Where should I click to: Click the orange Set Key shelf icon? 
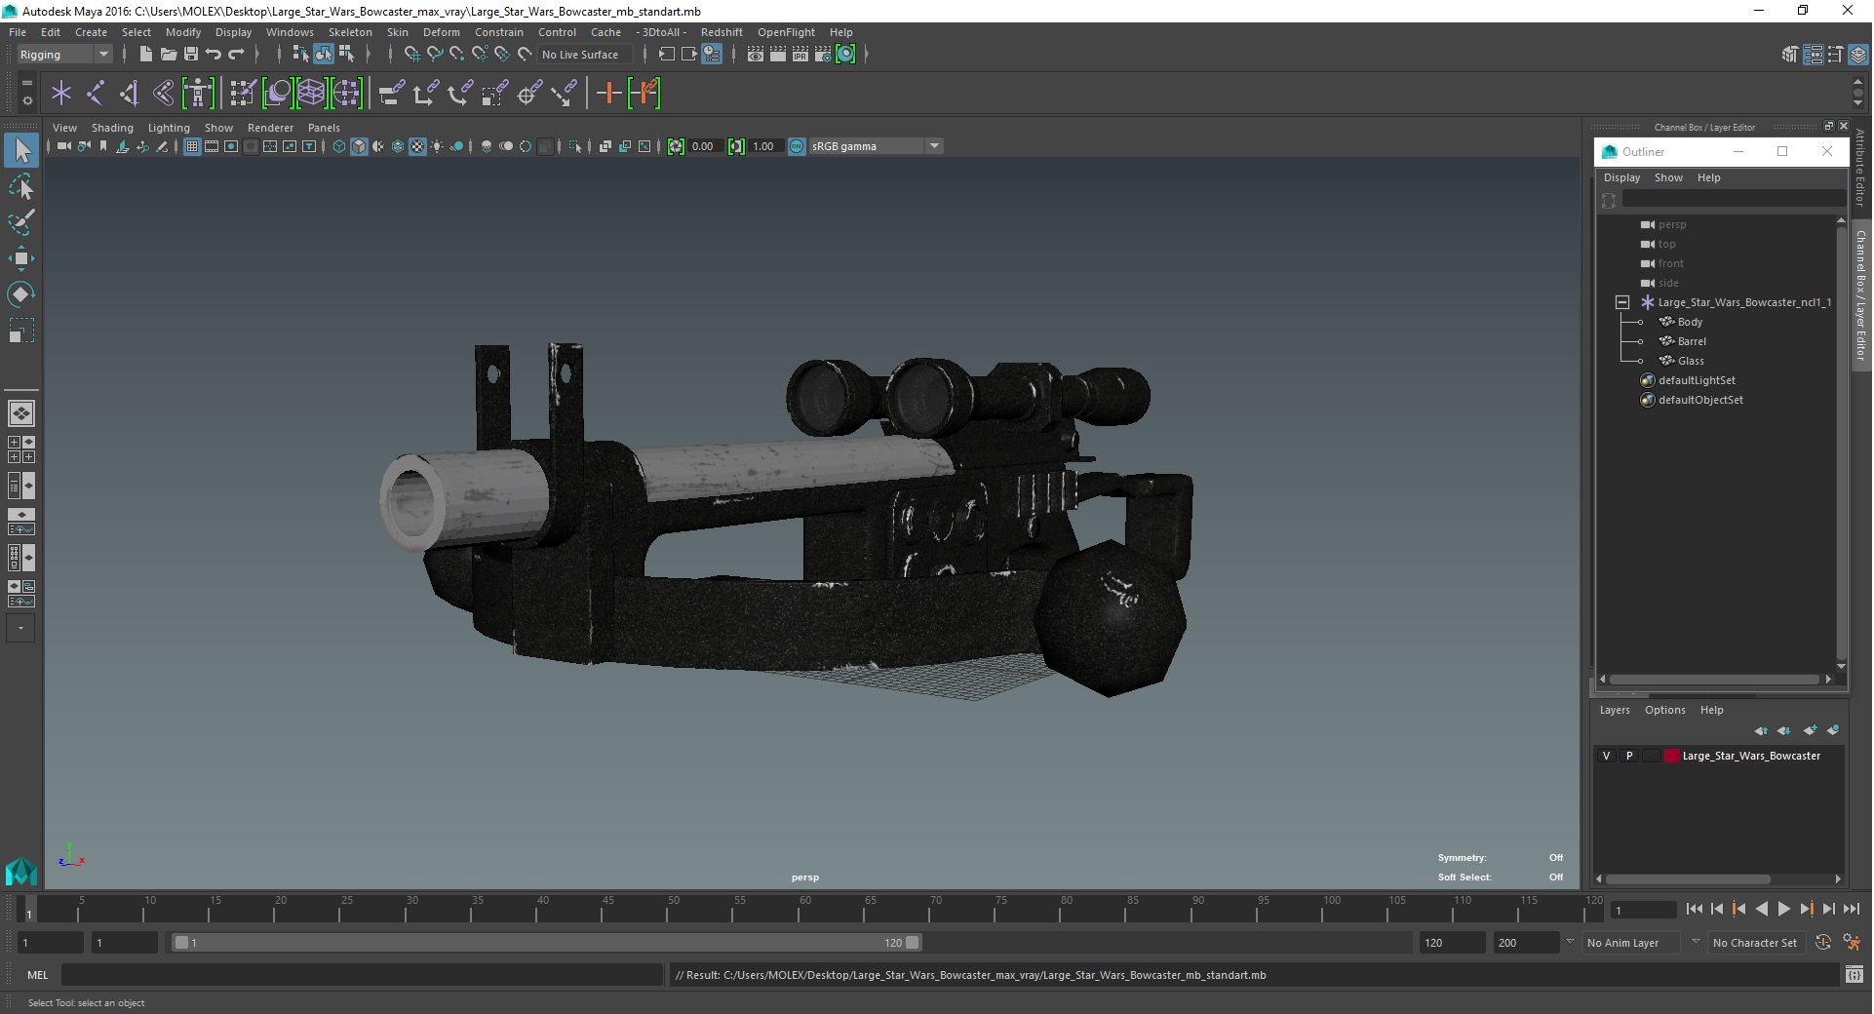608,94
